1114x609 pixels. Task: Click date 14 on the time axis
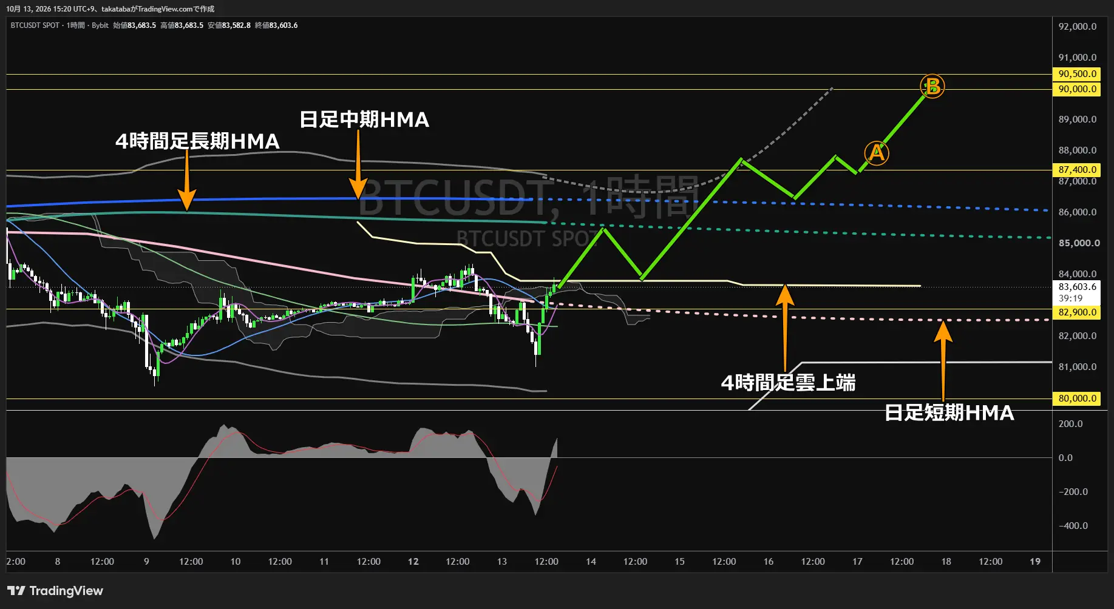click(591, 562)
